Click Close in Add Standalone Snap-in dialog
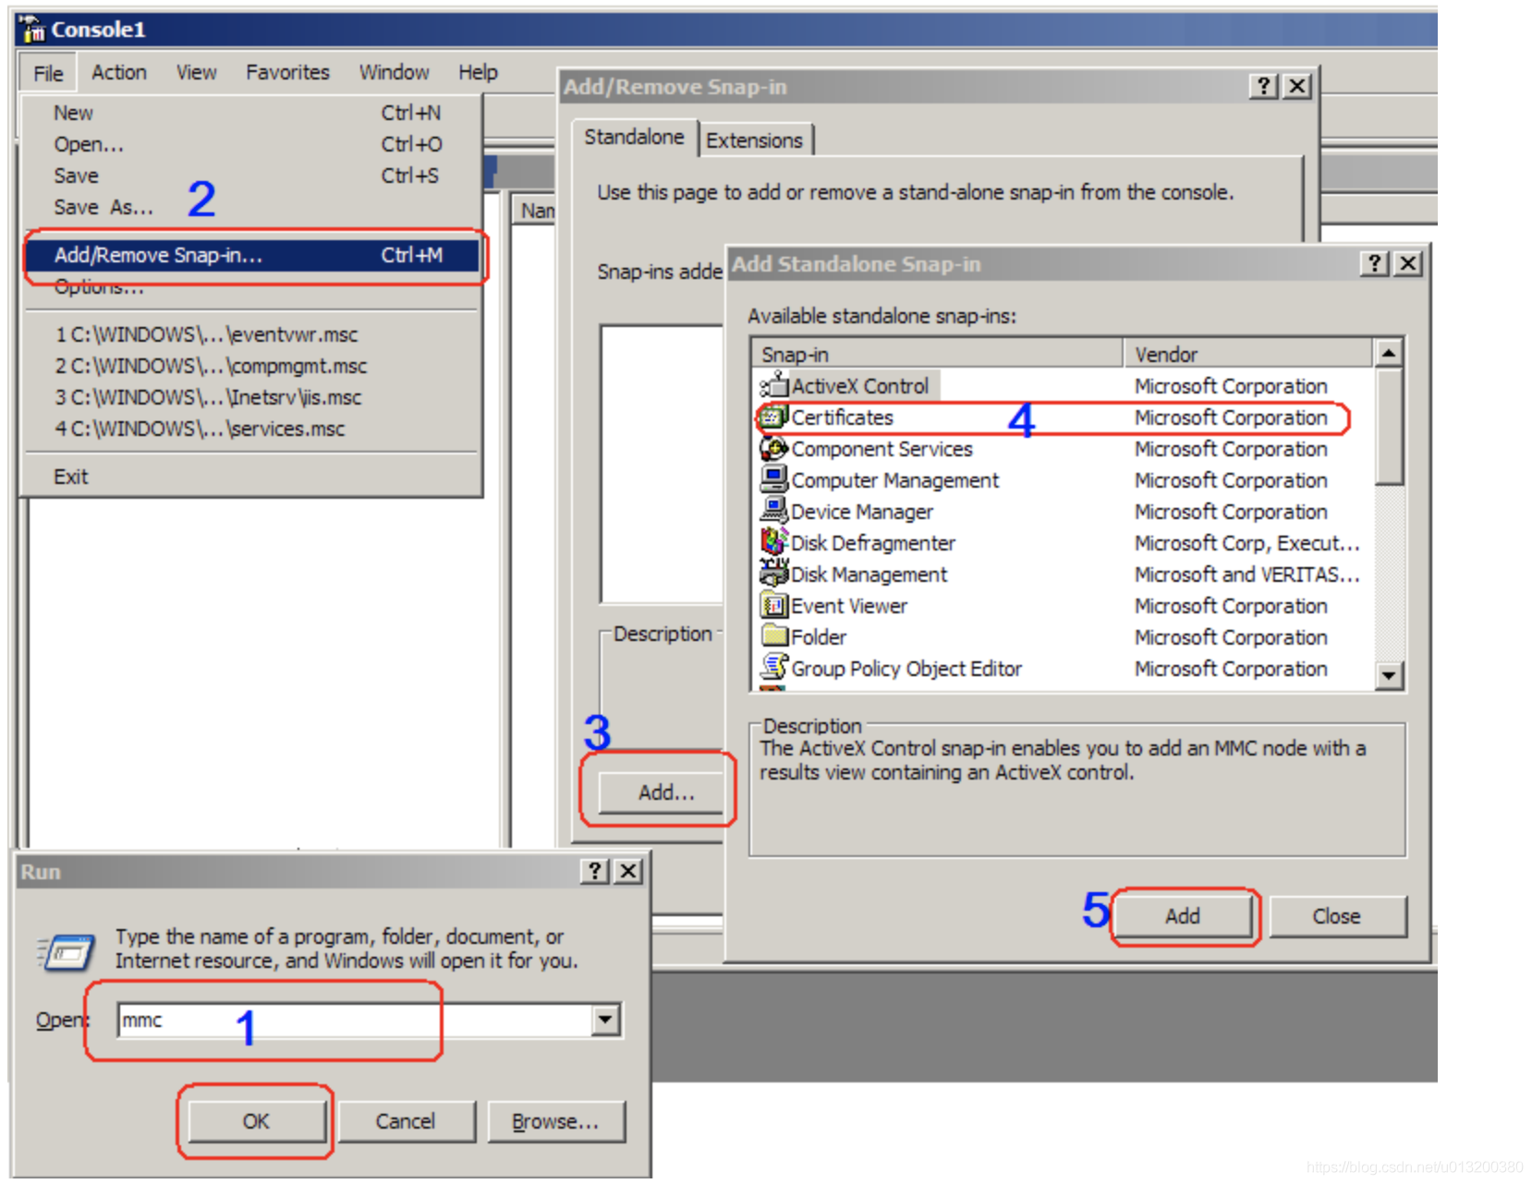 (1337, 916)
